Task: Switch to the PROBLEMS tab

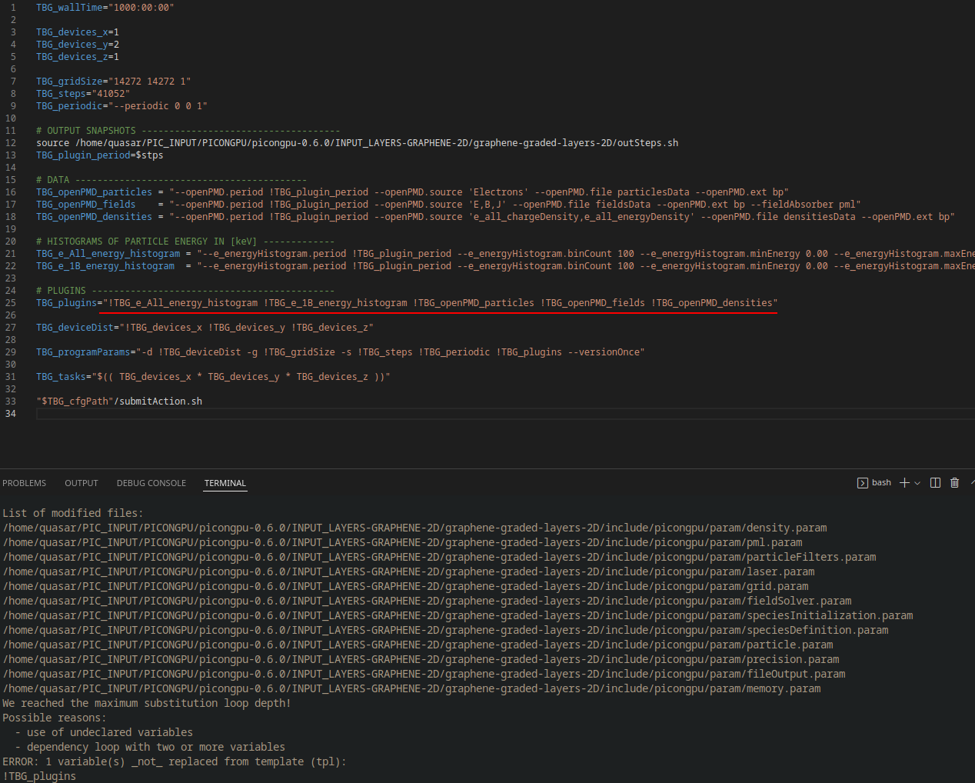Action: click(x=24, y=483)
